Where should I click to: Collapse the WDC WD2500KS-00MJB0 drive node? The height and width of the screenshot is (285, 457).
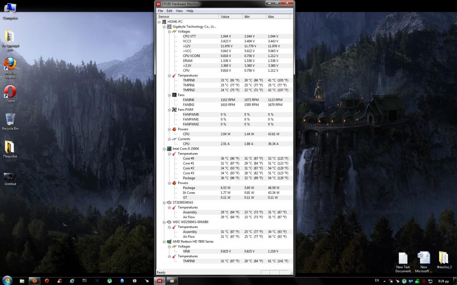[x=165, y=222]
